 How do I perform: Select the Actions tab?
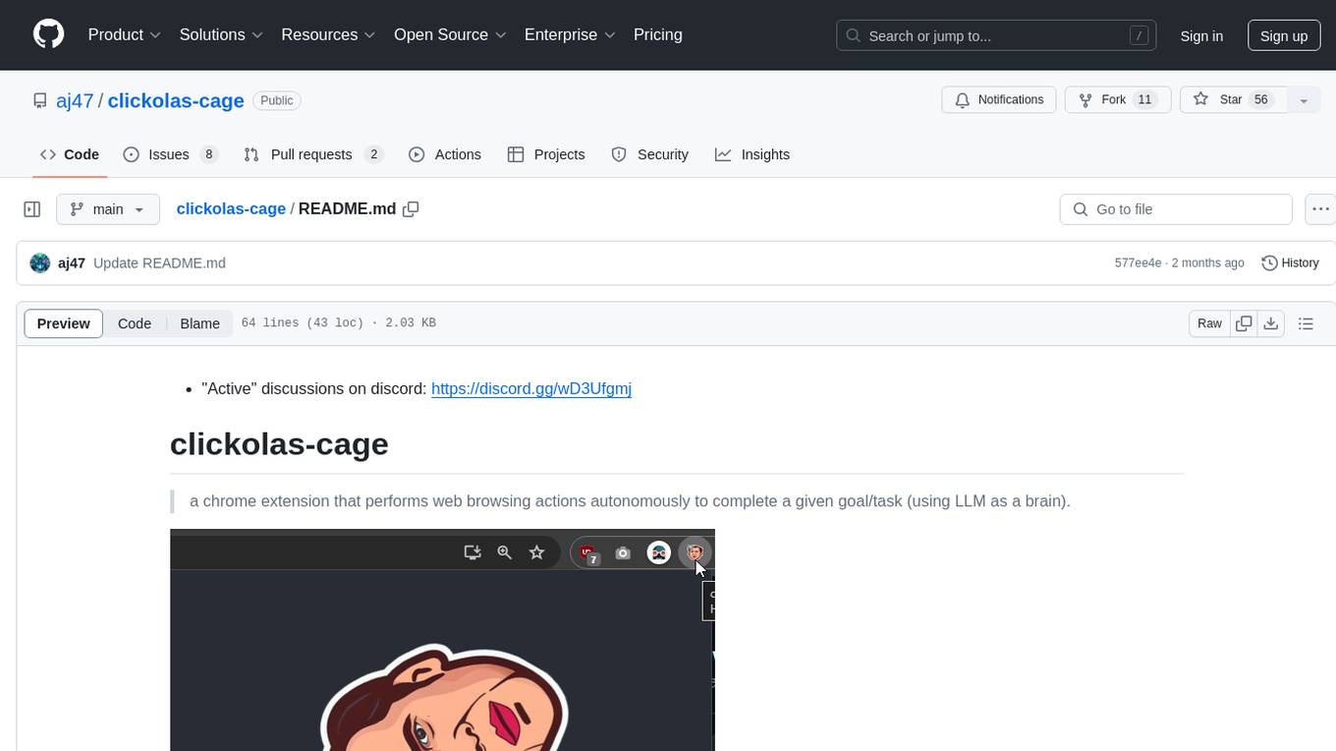(445, 154)
